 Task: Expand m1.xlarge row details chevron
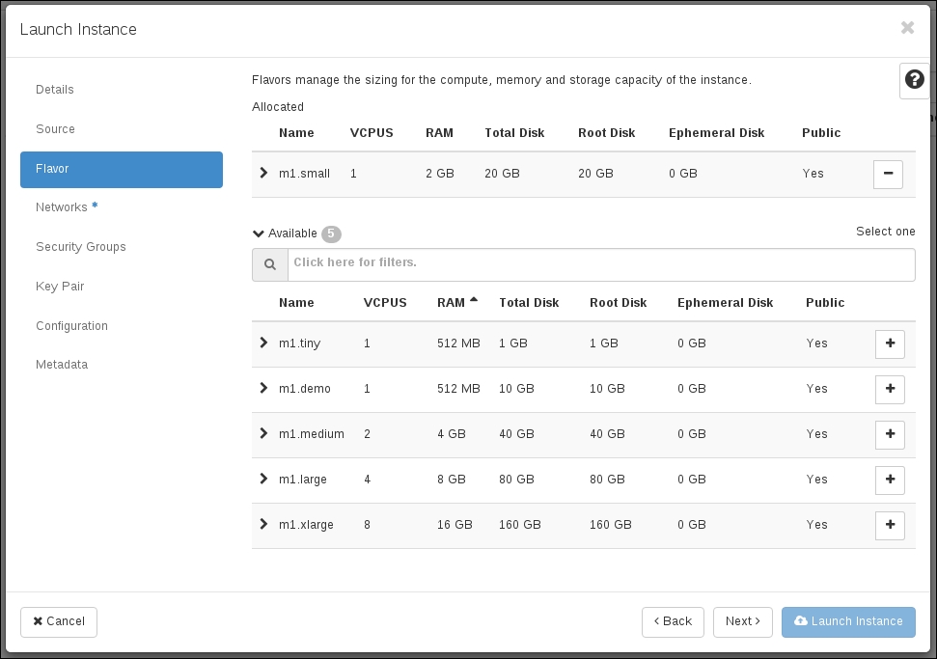263,525
